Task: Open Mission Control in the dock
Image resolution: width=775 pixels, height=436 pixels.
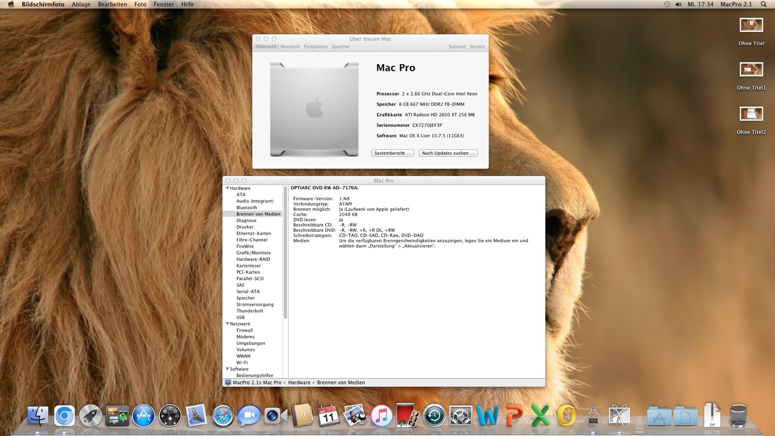Action: pyautogui.click(x=117, y=416)
